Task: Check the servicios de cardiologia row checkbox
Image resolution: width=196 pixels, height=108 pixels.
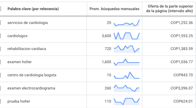Action: [0, 23]
